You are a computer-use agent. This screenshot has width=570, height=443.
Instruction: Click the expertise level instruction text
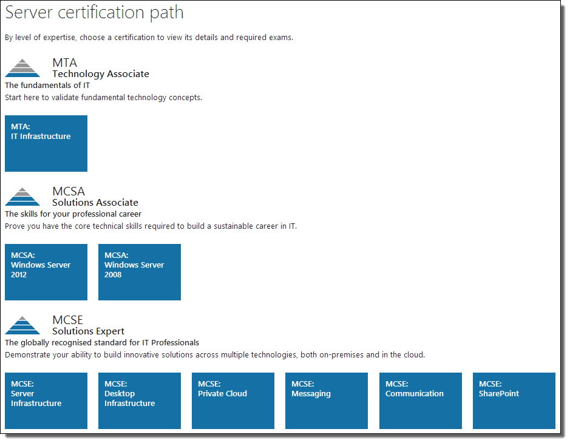pyautogui.click(x=149, y=37)
